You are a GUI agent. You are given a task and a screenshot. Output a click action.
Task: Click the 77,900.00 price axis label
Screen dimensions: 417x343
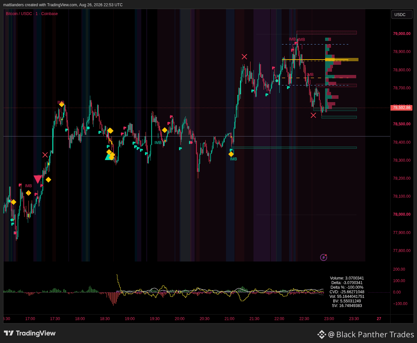[402, 233]
